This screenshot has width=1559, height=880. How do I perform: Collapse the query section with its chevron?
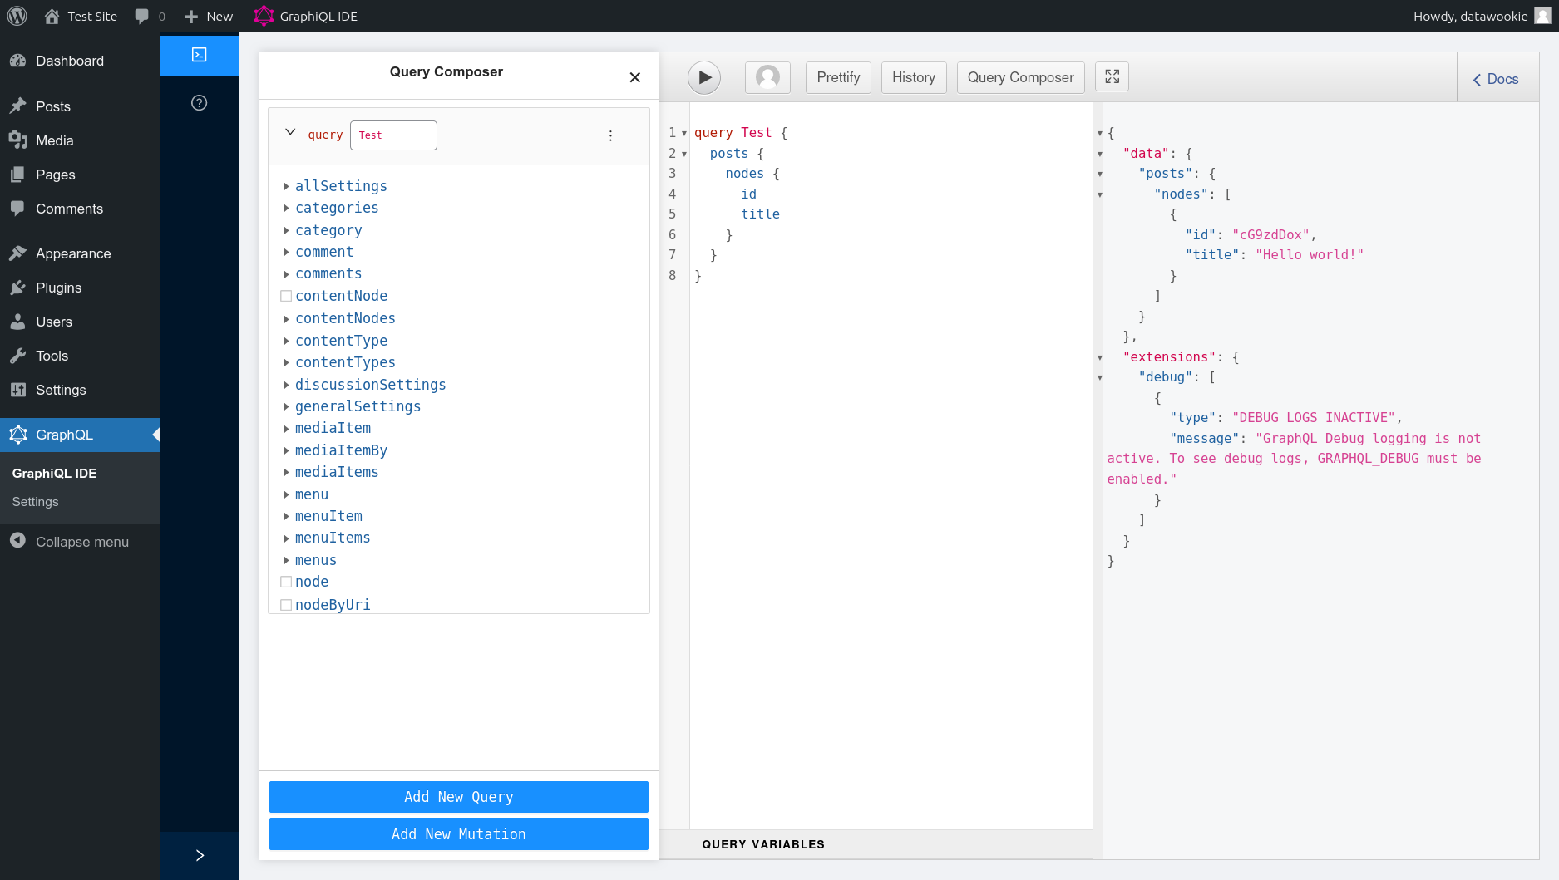pyautogui.click(x=290, y=132)
